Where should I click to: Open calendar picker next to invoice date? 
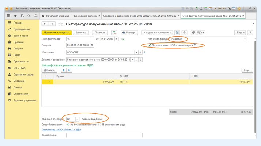click(x=116, y=39)
